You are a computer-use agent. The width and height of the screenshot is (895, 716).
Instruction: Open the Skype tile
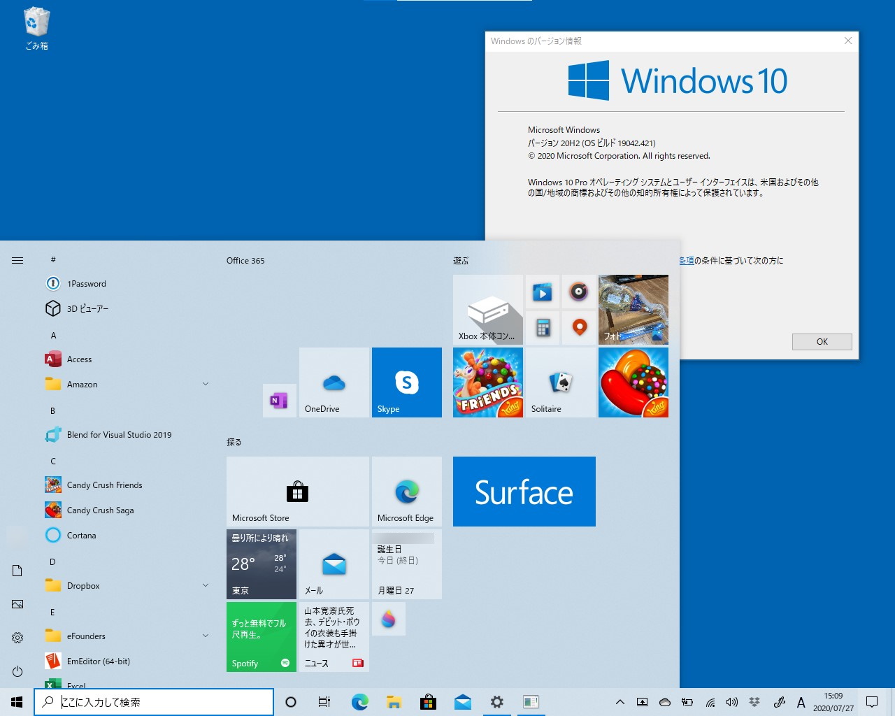(406, 382)
